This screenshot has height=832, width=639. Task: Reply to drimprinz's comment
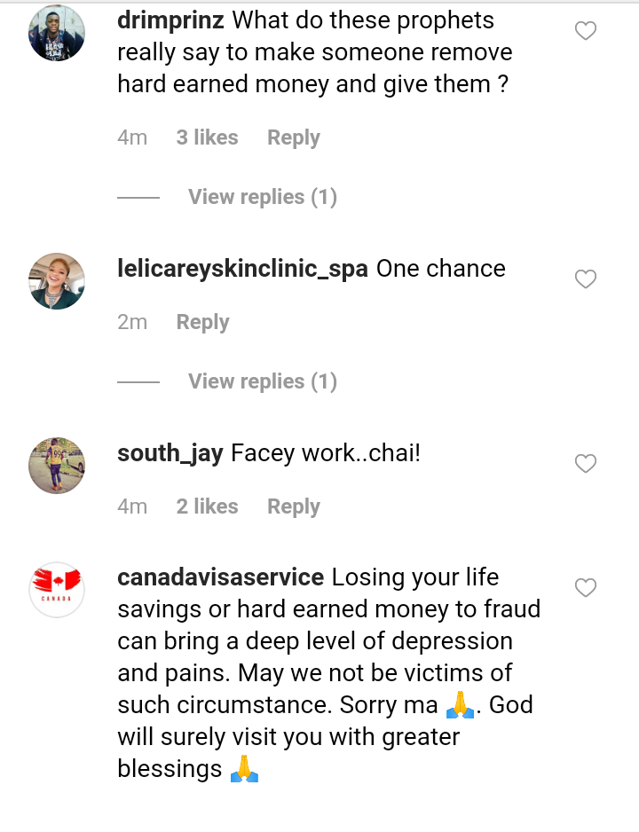[x=293, y=138]
